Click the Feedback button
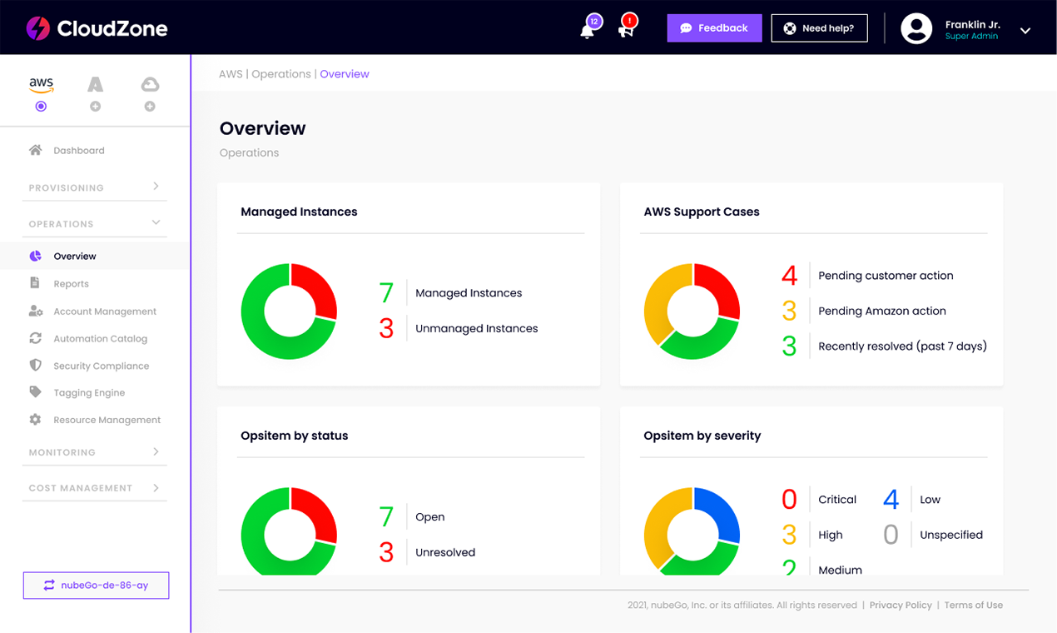Image resolution: width=1057 pixels, height=633 pixels. click(714, 28)
